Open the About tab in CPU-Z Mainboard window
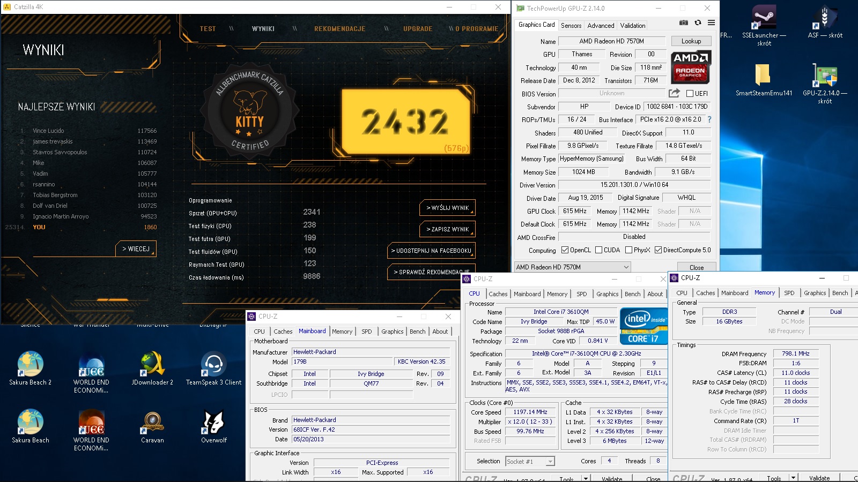Image resolution: width=858 pixels, height=482 pixels. [440, 332]
